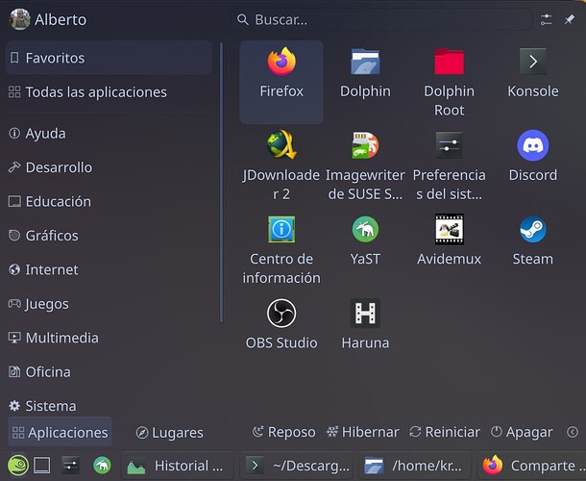Launch Haruna media player
This screenshot has width=586, height=481.
(x=365, y=324)
